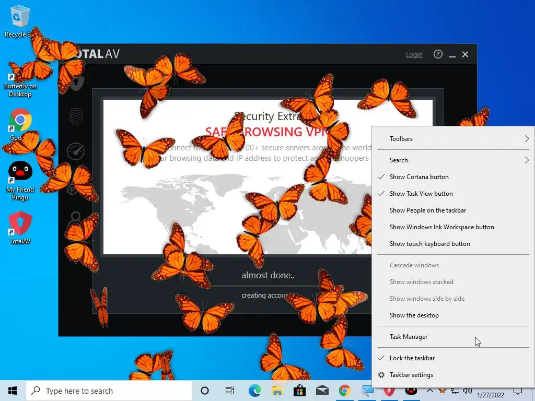Open the Mail app from the taskbar
The image size is (535, 401).
pyautogui.click(x=322, y=391)
